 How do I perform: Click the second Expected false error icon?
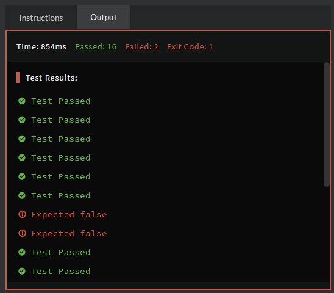point(22,233)
